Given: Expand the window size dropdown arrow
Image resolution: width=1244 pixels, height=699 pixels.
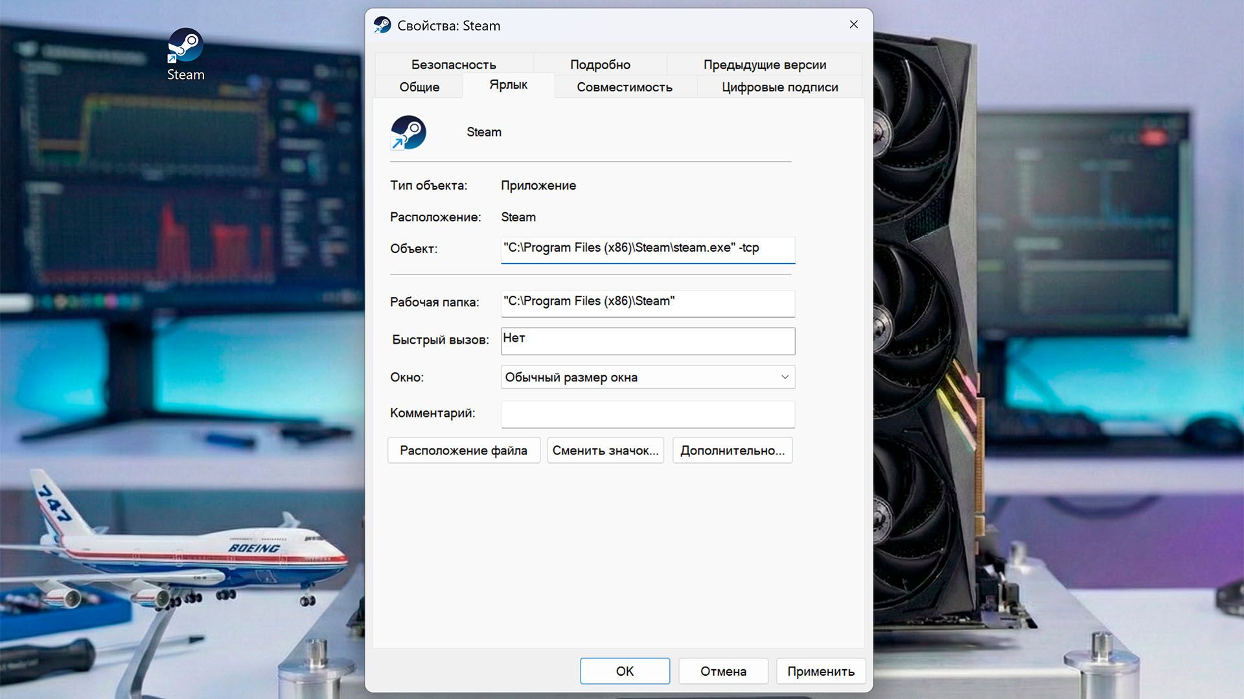Looking at the screenshot, I should point(785,377).
